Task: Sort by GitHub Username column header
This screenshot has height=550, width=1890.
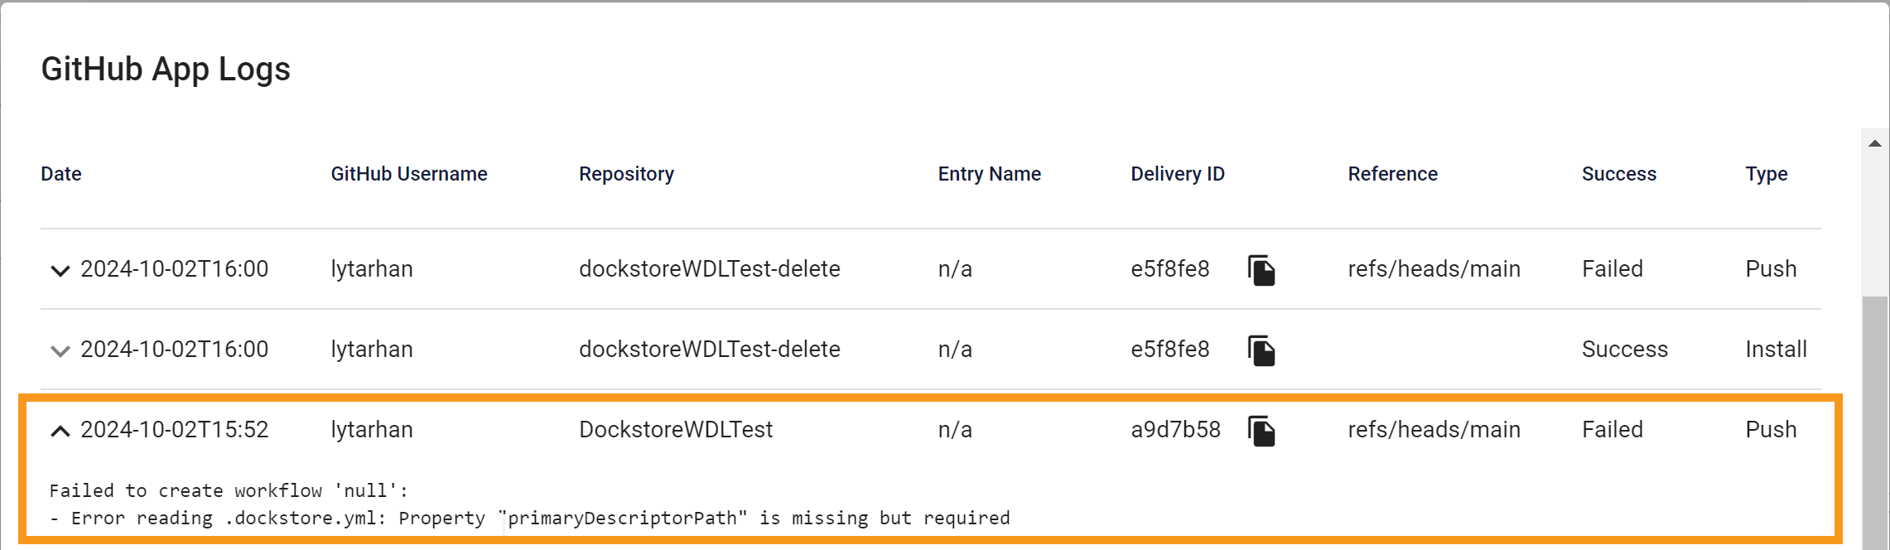Action: coord(409,174)
